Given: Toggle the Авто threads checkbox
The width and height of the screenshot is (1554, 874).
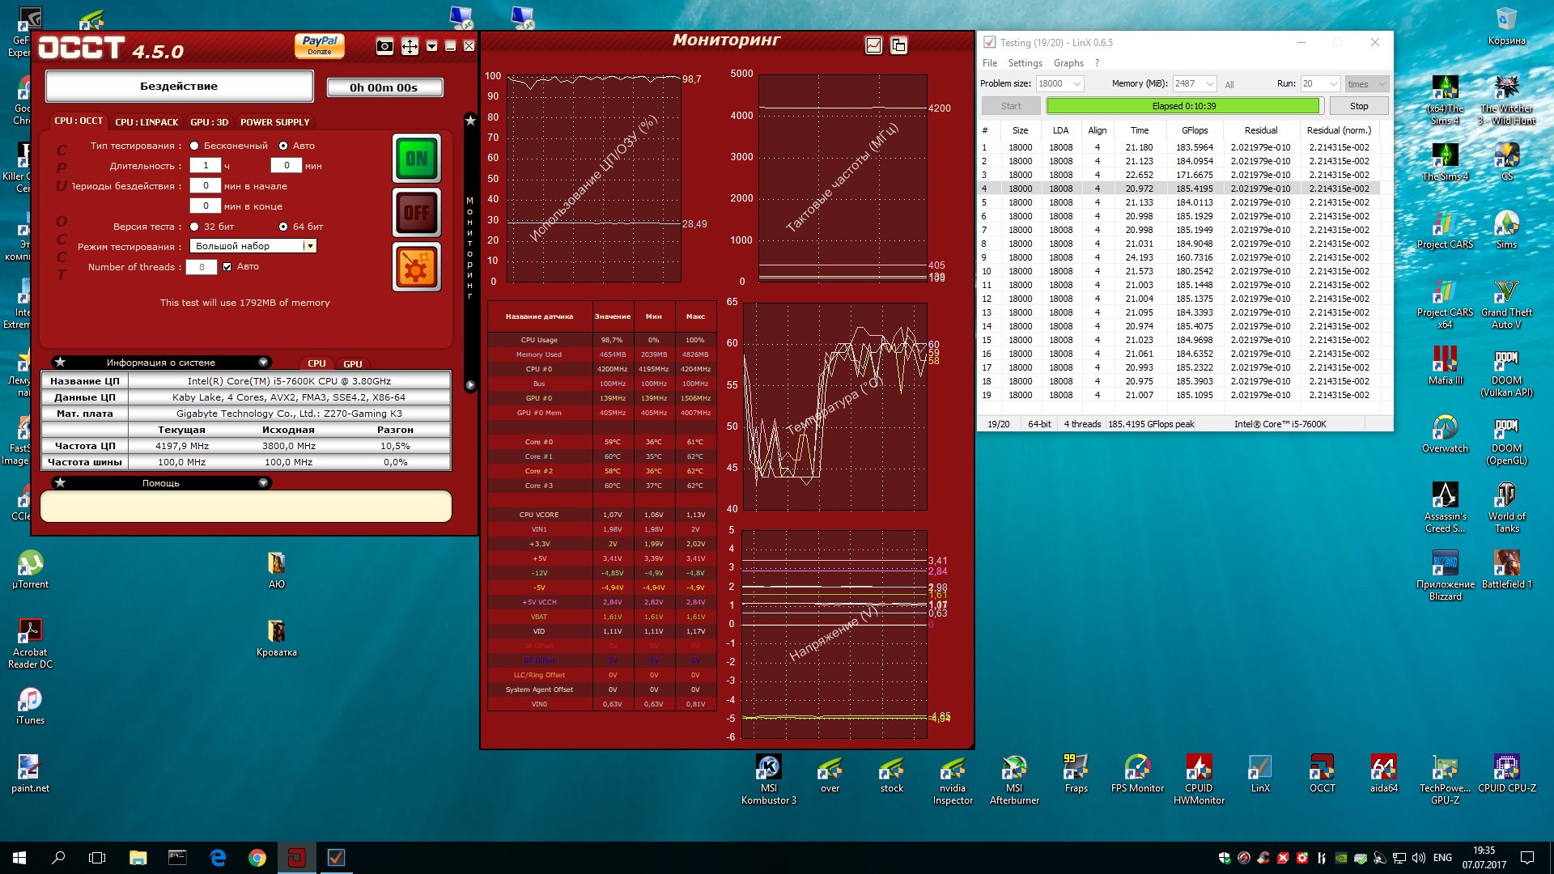Looking at the screenshot, I should point(227,266).
